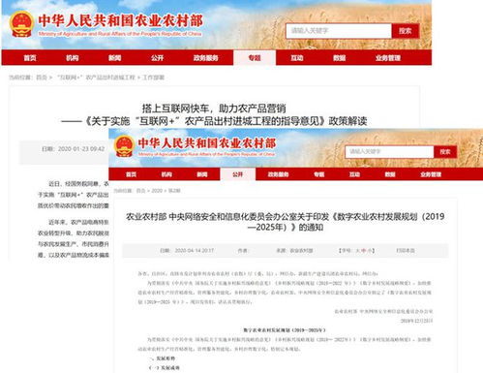Image resolution: width=483 pixels, height=373 pixels.
Task: Click the 2020 breadcrumb link
Action: coord(157,191)
